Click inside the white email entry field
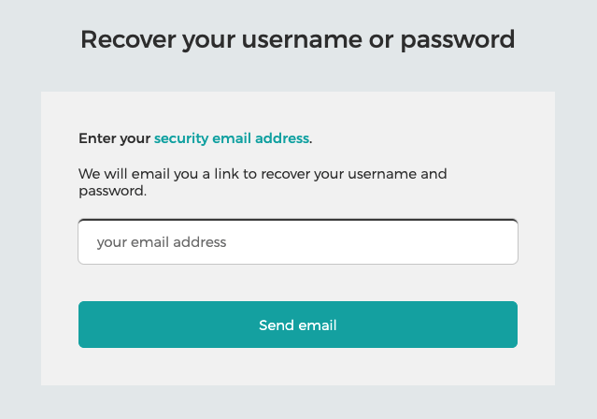The image size is (597, 419). point(297,242)
